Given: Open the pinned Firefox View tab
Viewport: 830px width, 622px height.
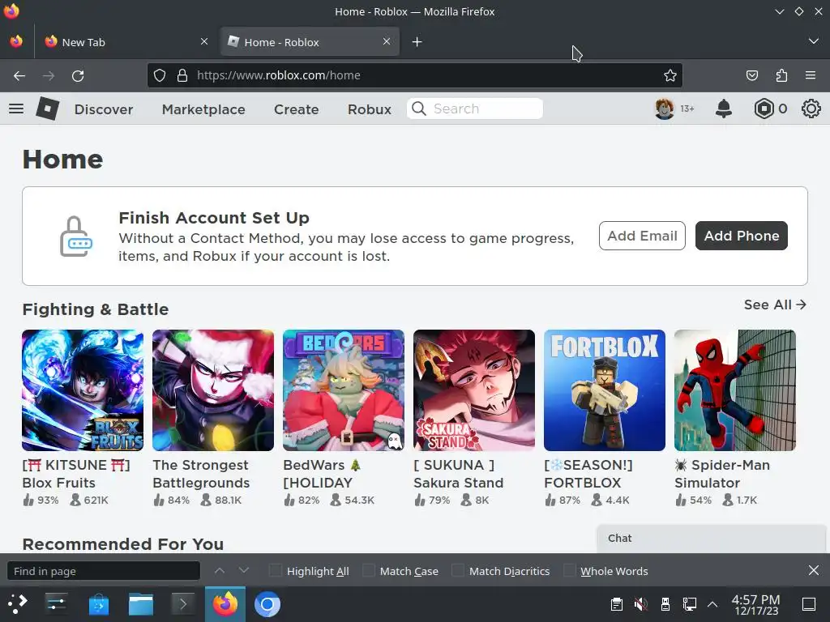Looking at the screenshot, I should point(16,42).
